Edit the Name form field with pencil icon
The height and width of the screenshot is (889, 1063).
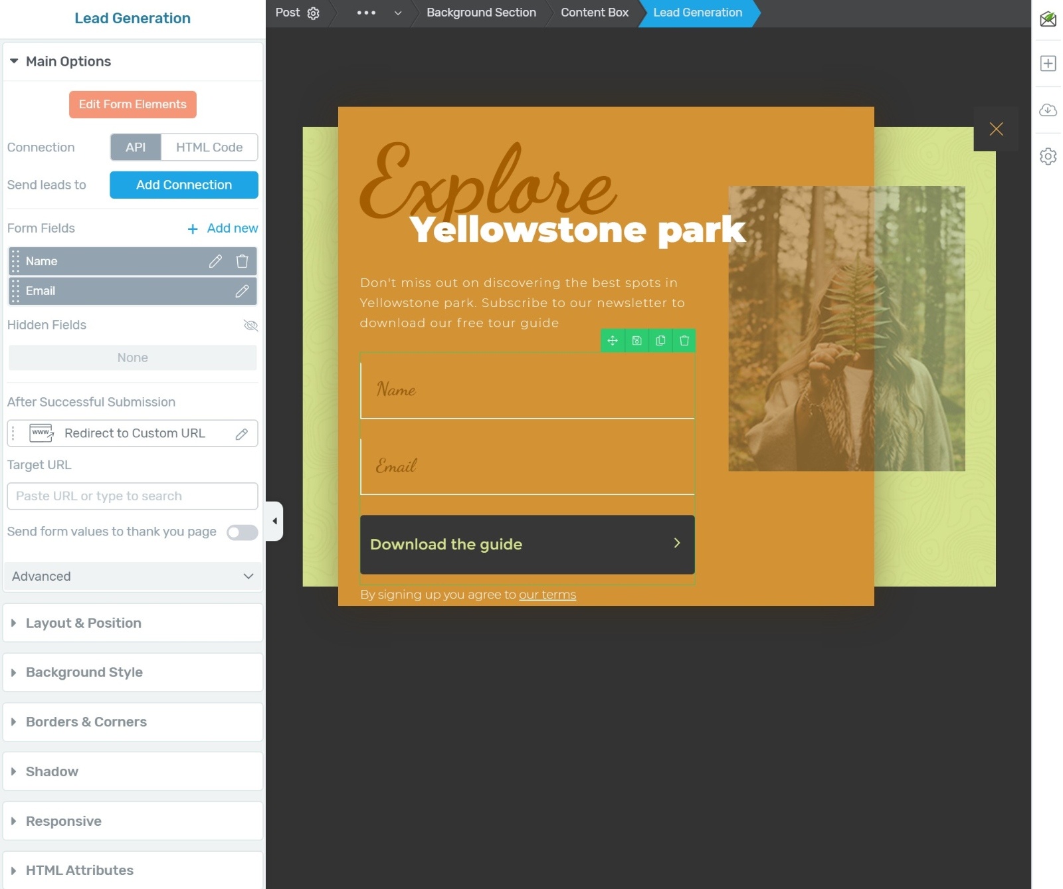[215, 261]
